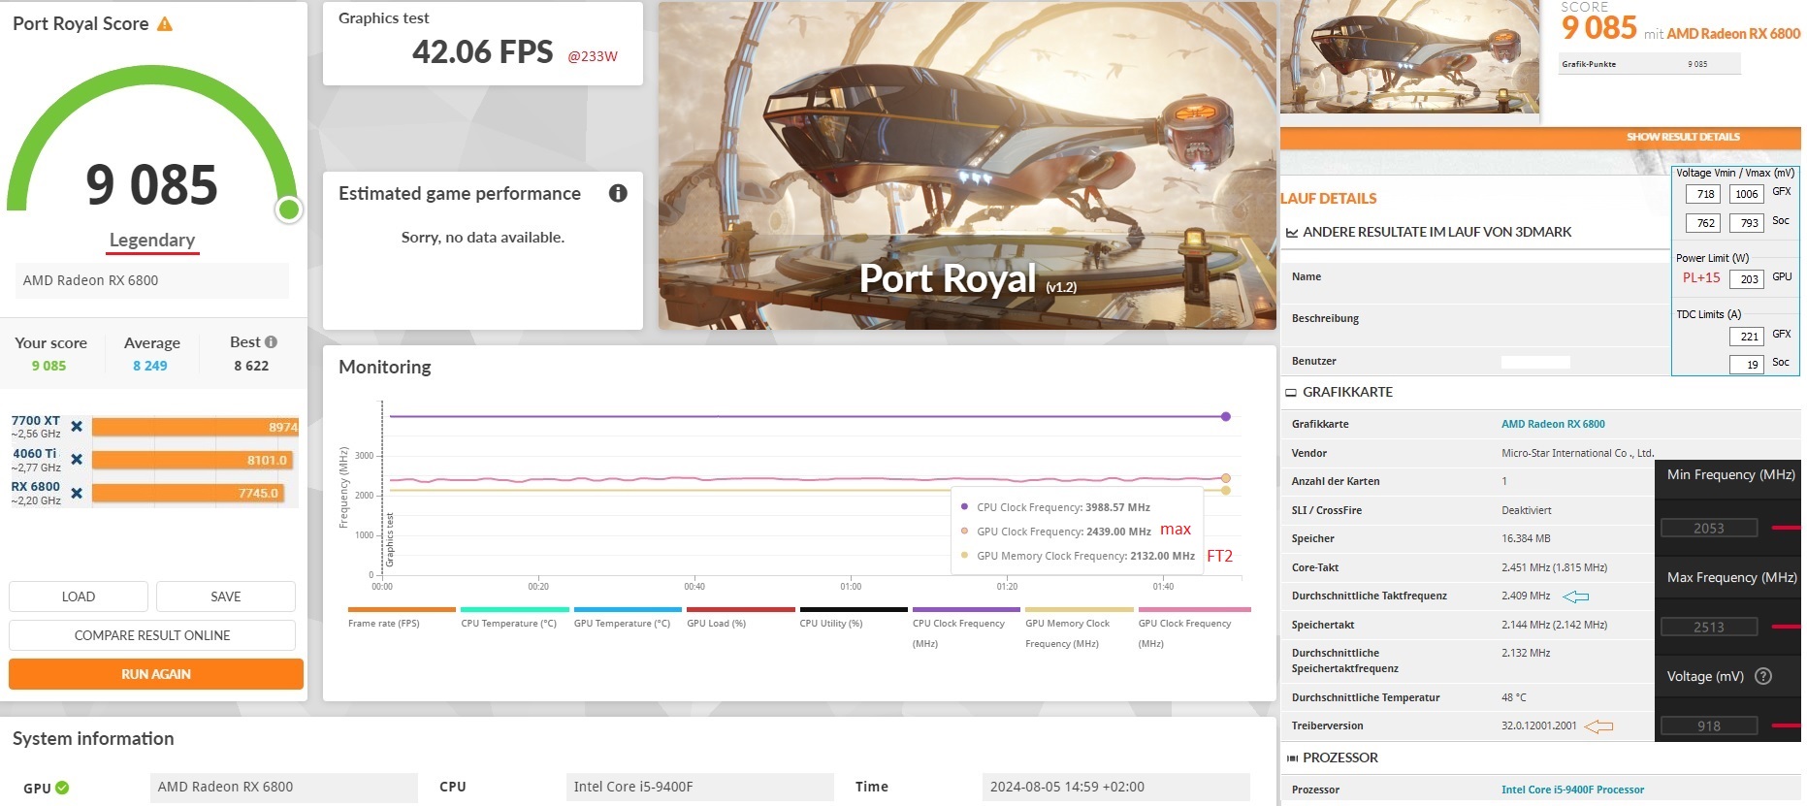Viewport: 1807px width, 806px height.
Task: Toggle the CPU Clock Frequency legend series
Action: (966, 628)
